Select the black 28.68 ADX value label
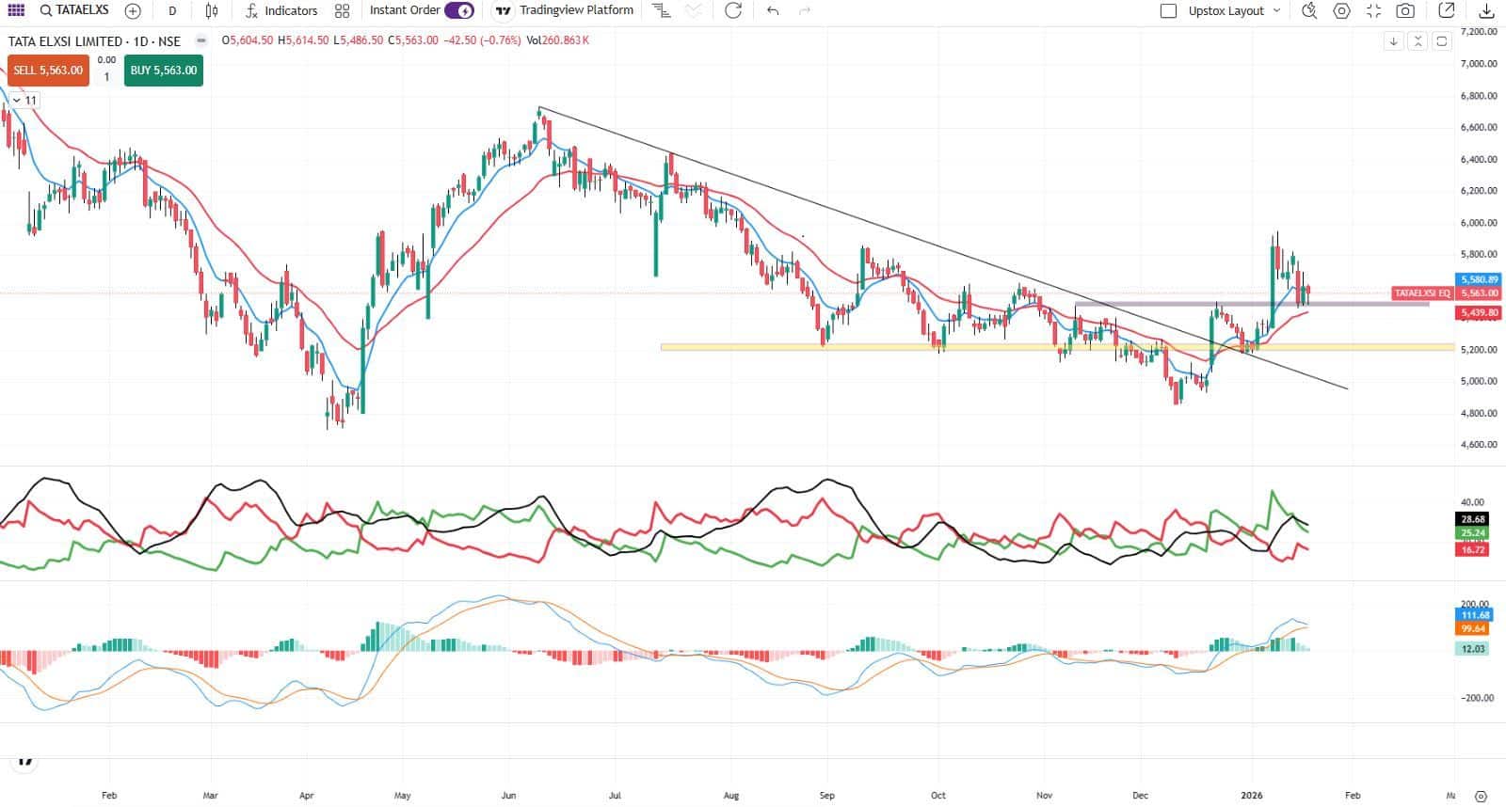 point(1473,519)
